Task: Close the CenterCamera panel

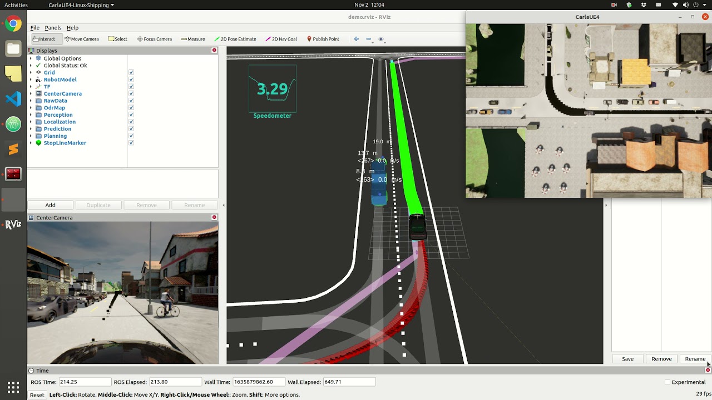Action: (x=214, y=217)
